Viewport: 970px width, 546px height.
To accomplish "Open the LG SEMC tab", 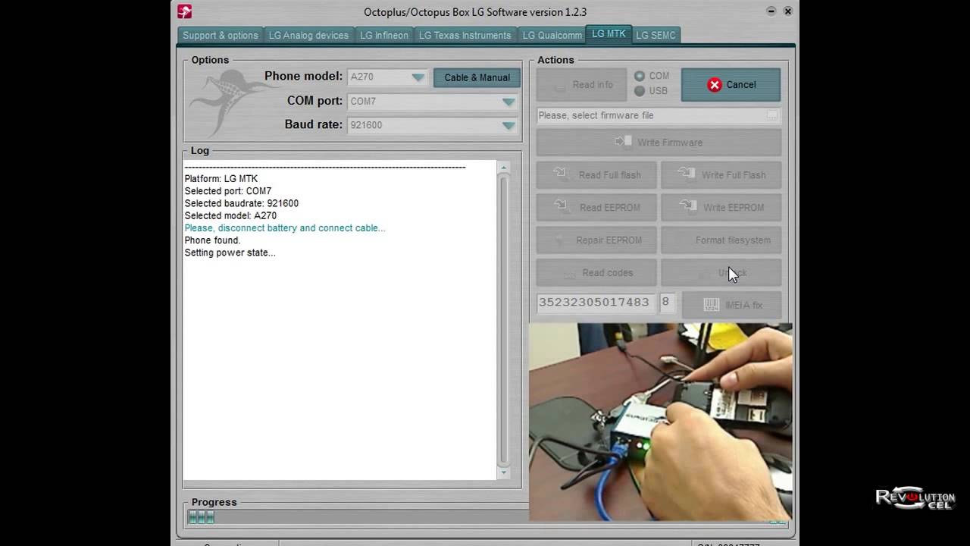I will (x=656, y=36).
